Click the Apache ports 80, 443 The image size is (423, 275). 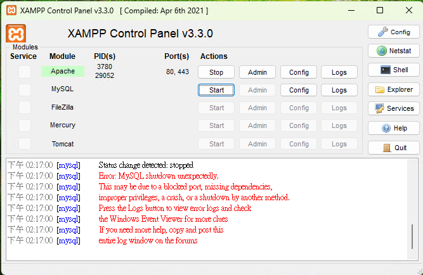[x=178, y=72]
